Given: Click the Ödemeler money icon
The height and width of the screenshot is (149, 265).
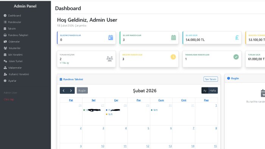Looking at the screenshot, I should click(x=5, y=42).
